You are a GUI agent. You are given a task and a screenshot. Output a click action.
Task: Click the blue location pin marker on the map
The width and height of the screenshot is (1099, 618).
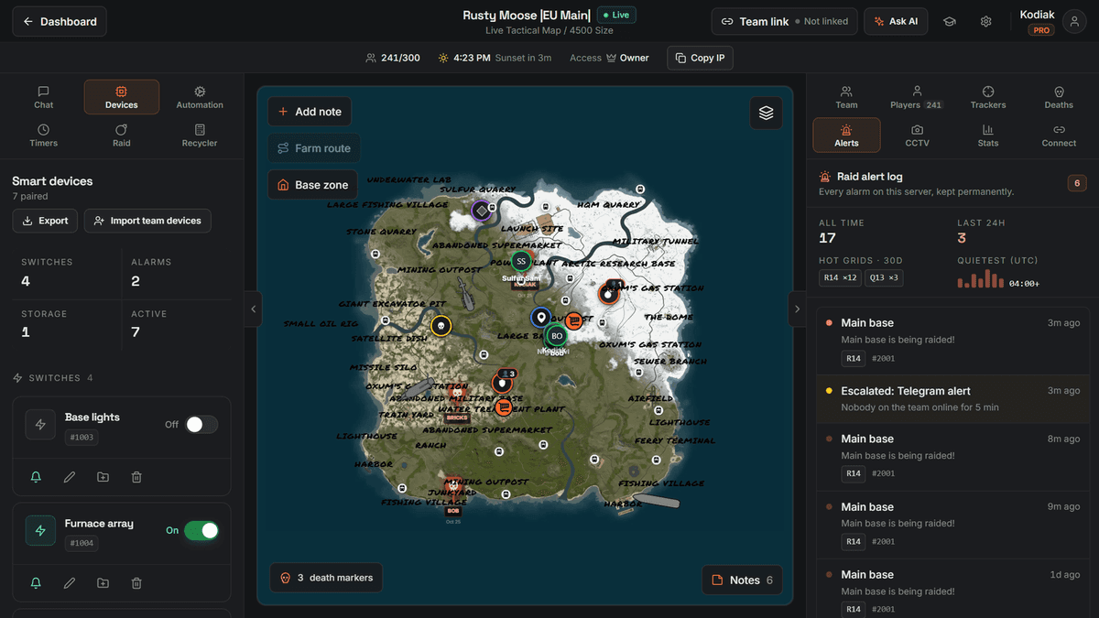coord(540,318)
